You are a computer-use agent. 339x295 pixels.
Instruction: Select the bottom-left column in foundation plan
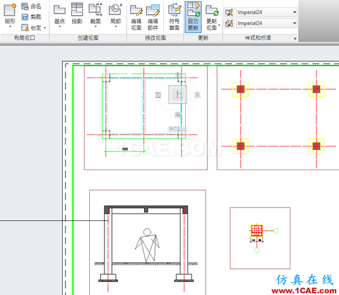tap(241, 146)
